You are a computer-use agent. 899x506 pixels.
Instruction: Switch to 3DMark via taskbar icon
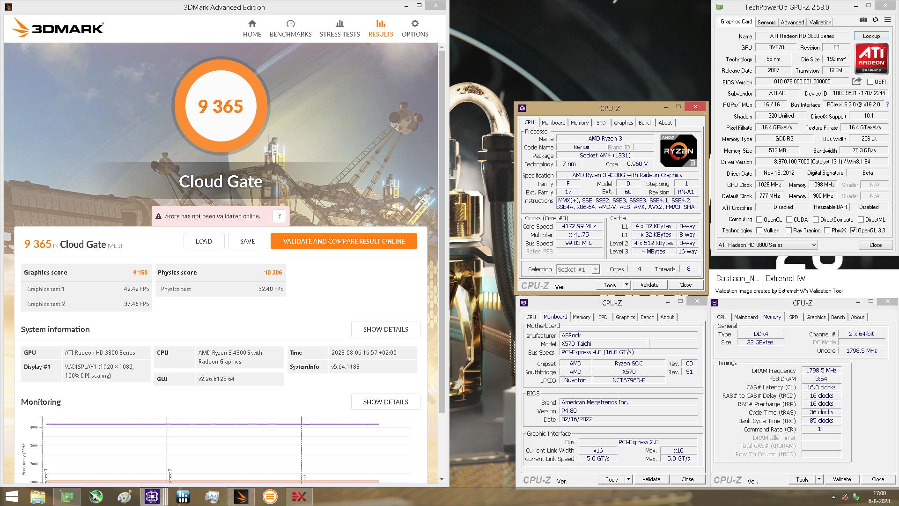[241, 497]
